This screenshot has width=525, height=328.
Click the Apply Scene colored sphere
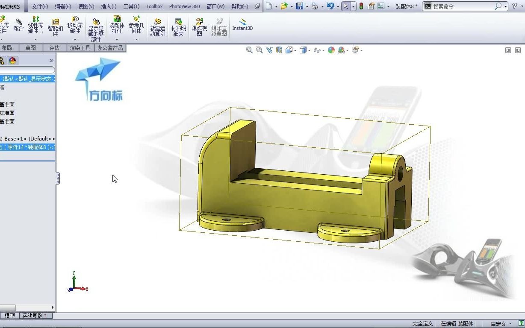331,50
